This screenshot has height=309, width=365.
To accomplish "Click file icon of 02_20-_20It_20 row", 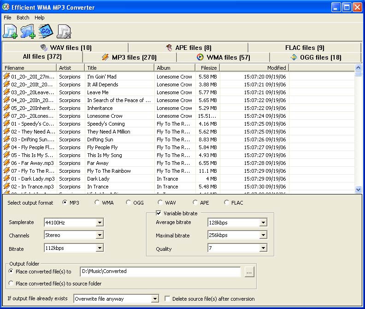I will coord(6,84).
